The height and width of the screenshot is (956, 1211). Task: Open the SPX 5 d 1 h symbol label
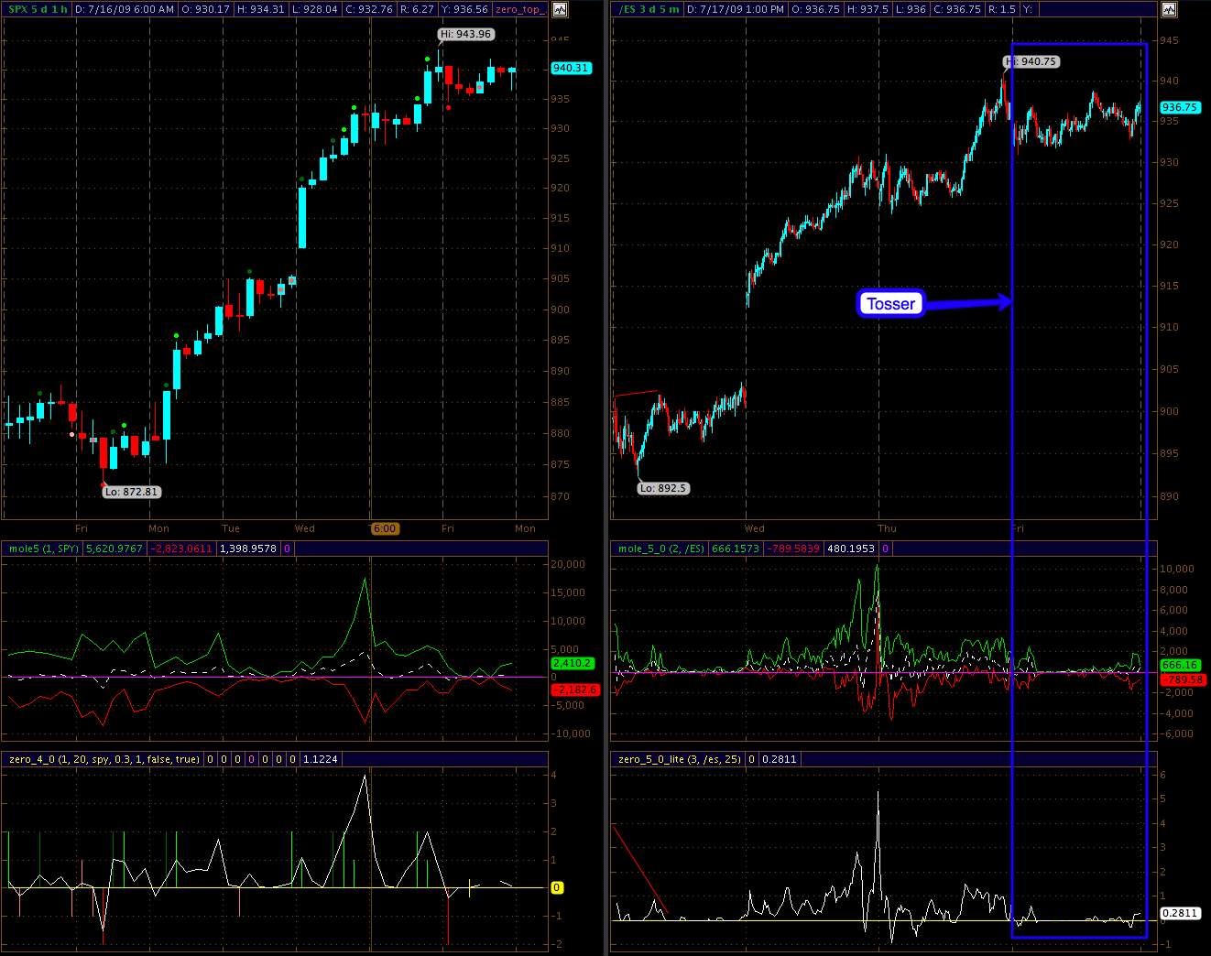coord(38,9)
